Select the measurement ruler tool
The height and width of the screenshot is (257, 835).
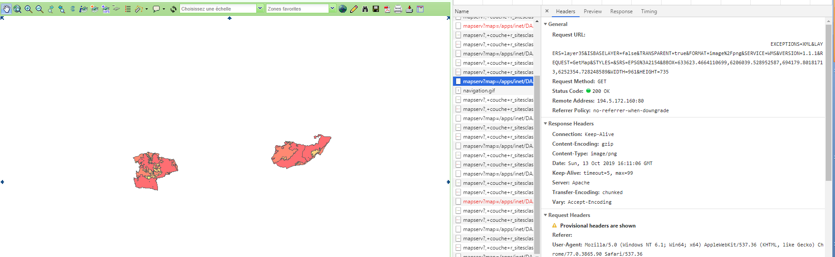click(x=139, y=9)
